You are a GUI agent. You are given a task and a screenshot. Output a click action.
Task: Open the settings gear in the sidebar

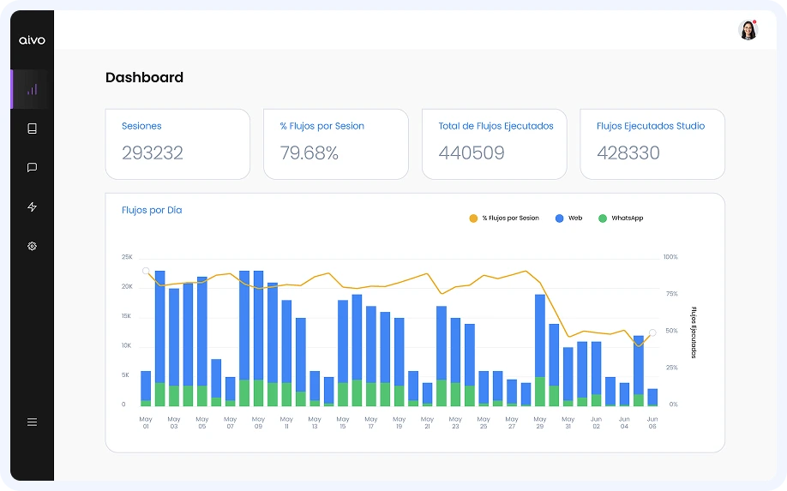coord(32,246)
